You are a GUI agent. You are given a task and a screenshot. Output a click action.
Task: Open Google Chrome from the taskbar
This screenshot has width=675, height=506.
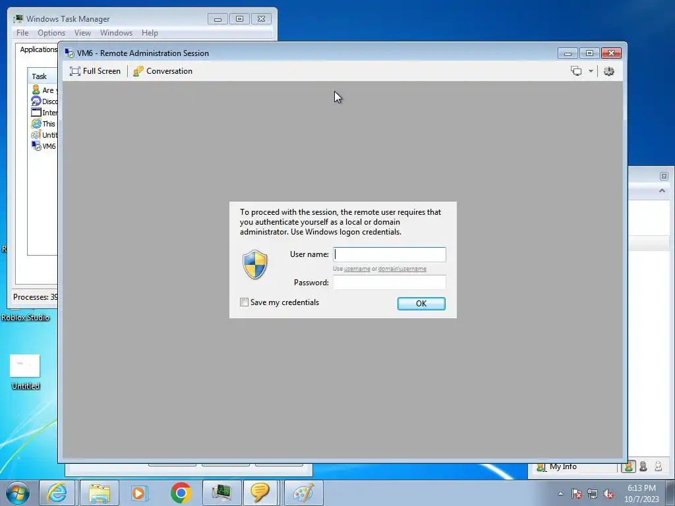181,493
